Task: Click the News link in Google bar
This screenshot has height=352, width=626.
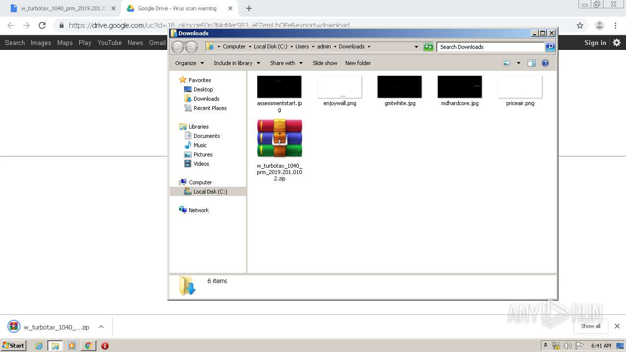Action: pos(135,43)
